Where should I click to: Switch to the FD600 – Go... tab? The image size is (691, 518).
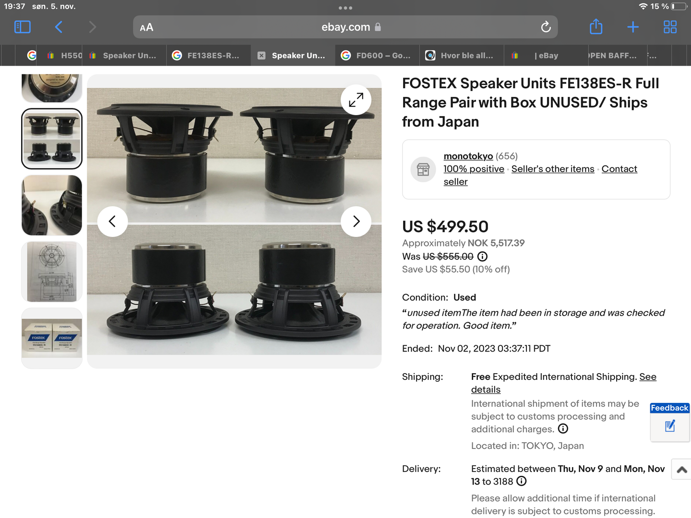pos(377,56)
